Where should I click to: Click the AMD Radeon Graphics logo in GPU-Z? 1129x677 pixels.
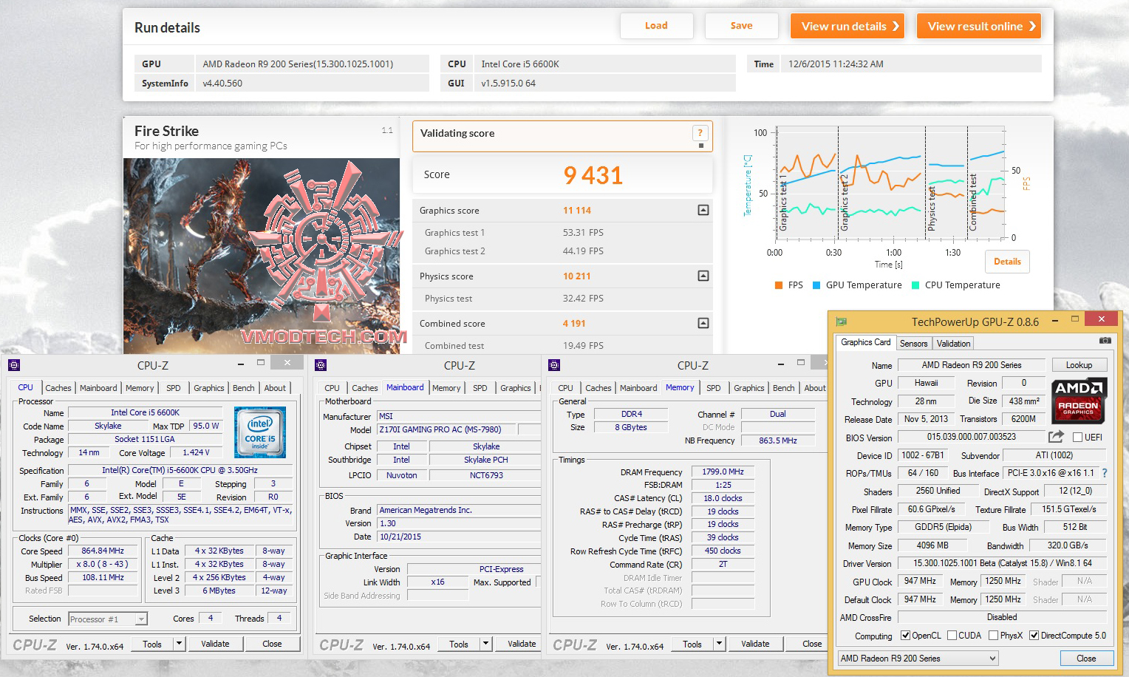coord(1078,399)
